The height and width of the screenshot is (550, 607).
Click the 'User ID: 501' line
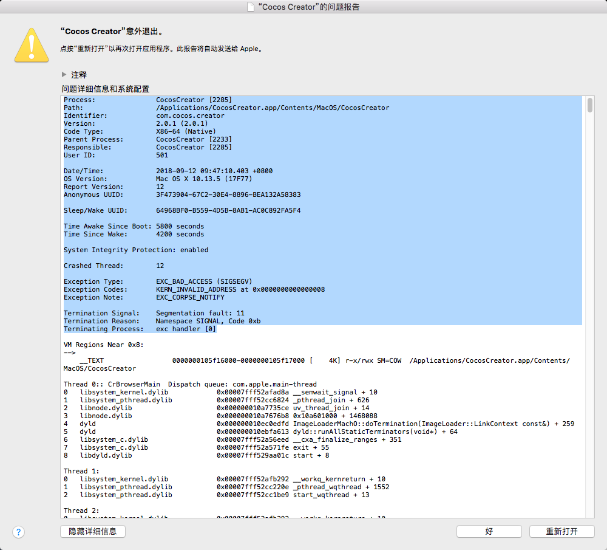(x=116, y=155)
